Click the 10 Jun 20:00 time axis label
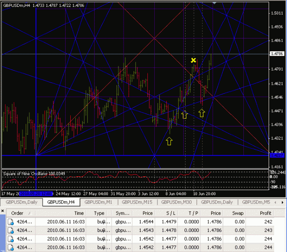 (x=204, y=194)
